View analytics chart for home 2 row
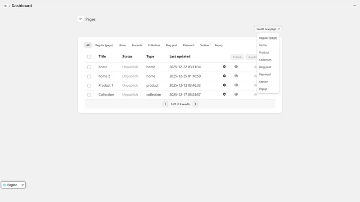Image resolution: width=360 pixels, height=202 pixels. pos(255,76)
